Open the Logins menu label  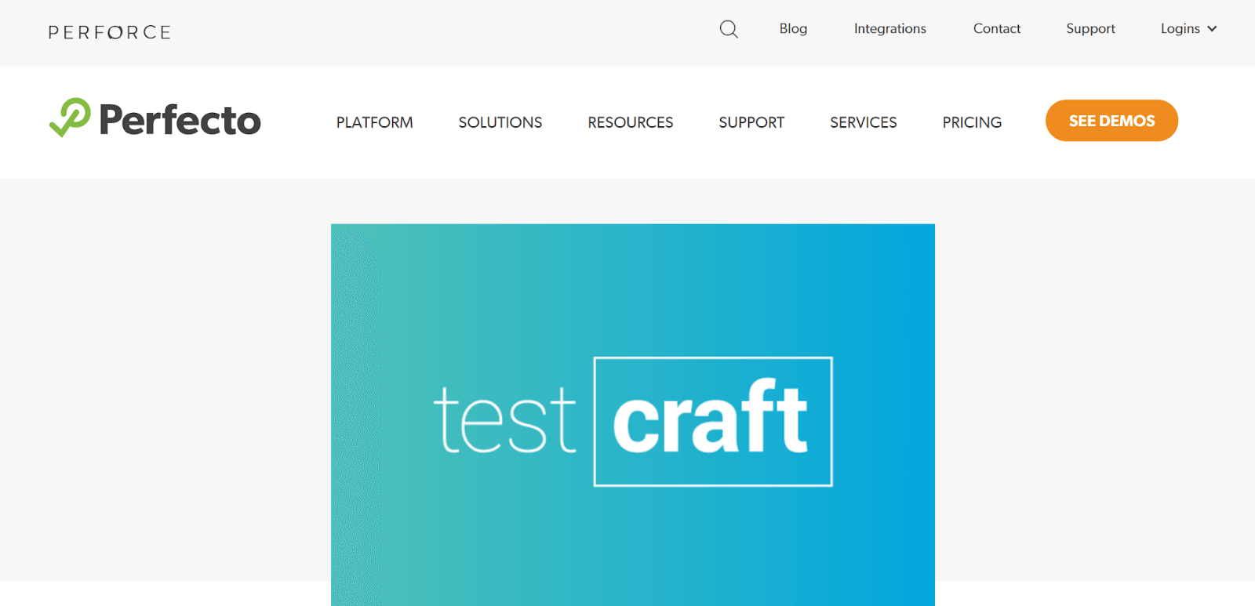(x=1180, y=29)
